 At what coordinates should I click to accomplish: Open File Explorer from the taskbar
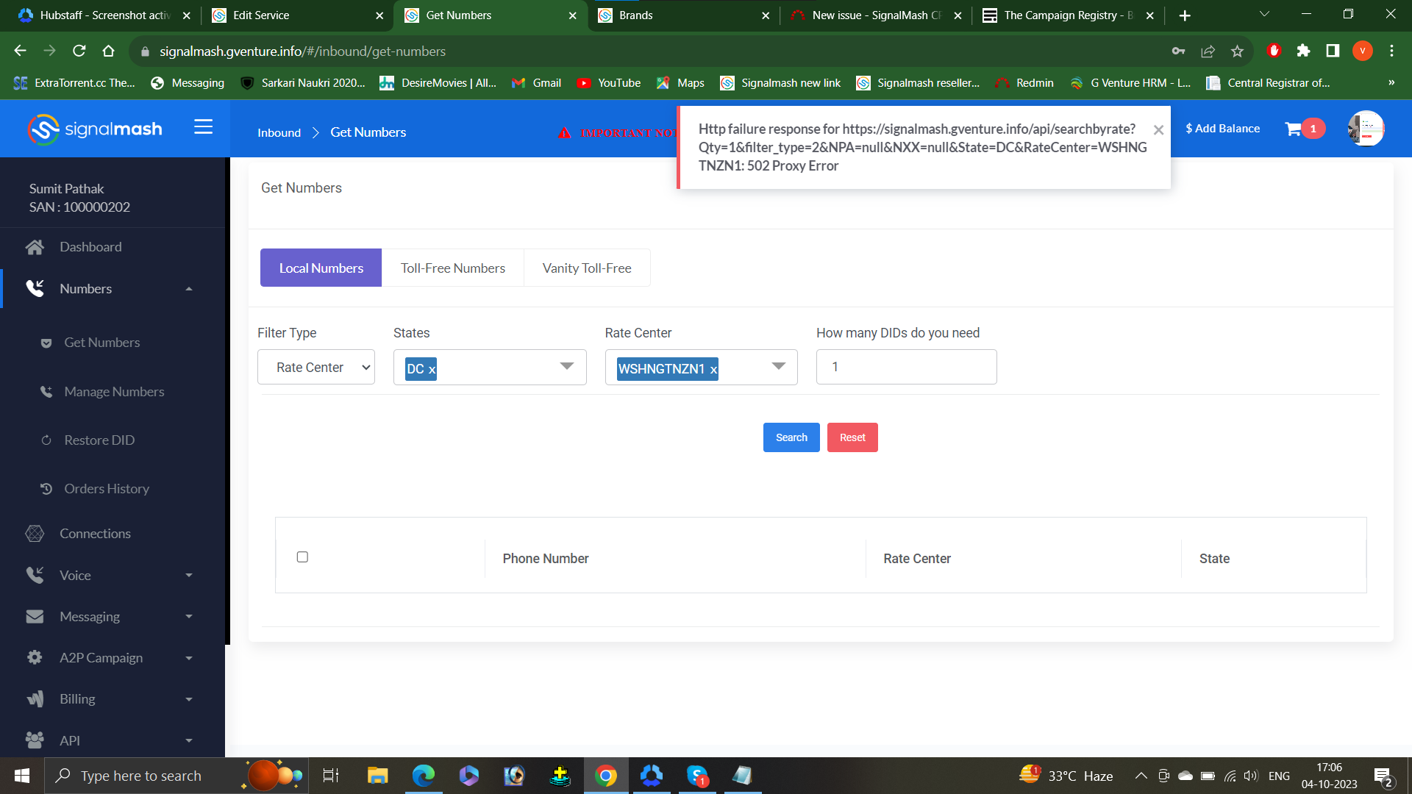tap(377, 776)
